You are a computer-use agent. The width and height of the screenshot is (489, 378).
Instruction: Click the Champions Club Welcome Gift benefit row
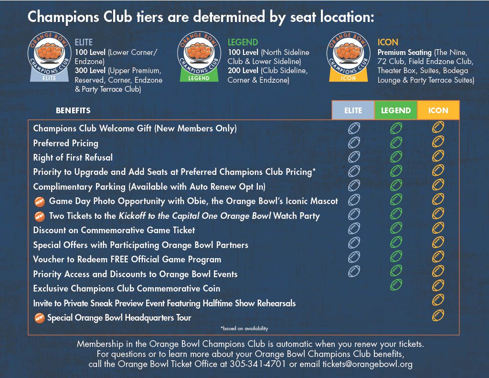click(244, 128)
